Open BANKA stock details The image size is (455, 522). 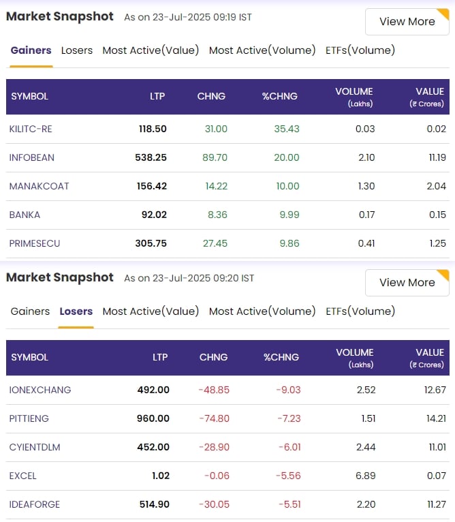[x=25, y=215]
